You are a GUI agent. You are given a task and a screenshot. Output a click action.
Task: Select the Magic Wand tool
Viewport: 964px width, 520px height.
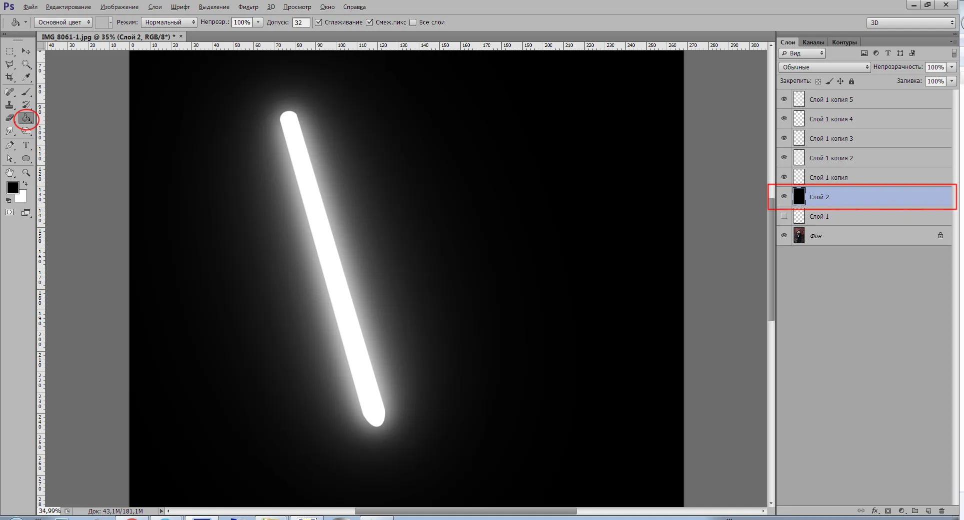pyautogui.click(x=26, y=64)
